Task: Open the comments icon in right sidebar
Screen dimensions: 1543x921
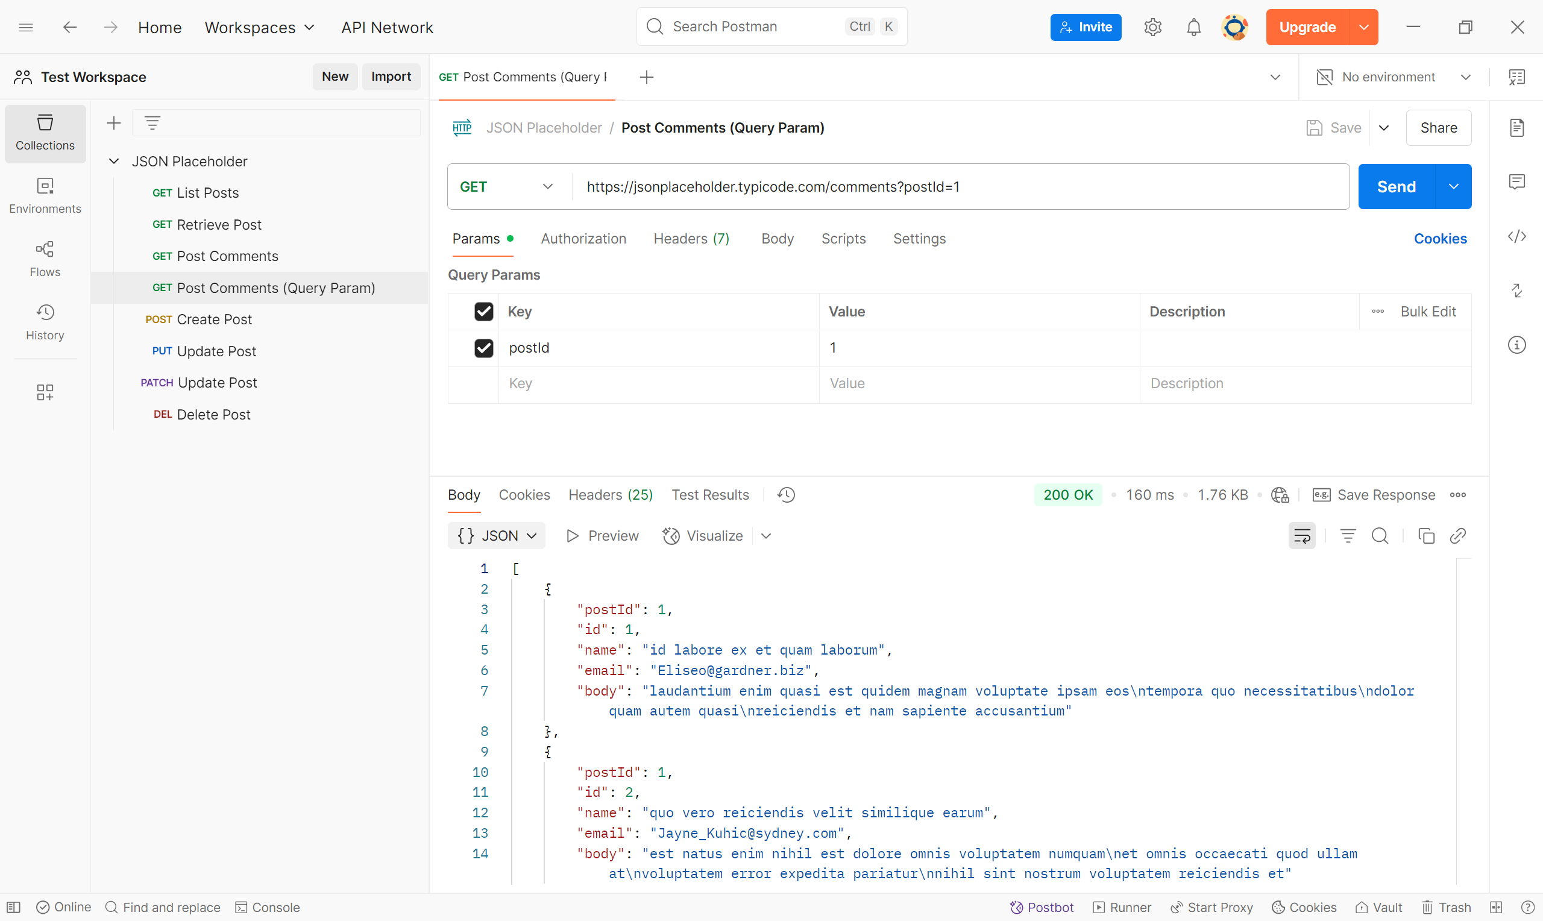Action: (1517, 181)
